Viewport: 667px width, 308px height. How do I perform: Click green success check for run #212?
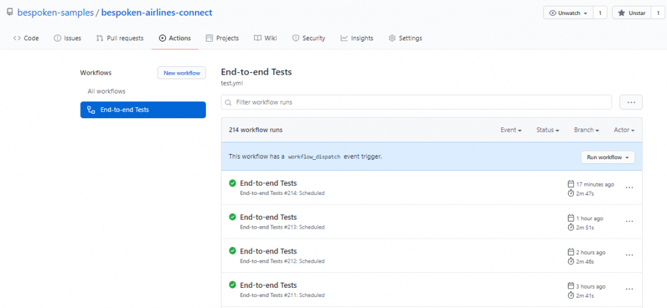[233, 251]
